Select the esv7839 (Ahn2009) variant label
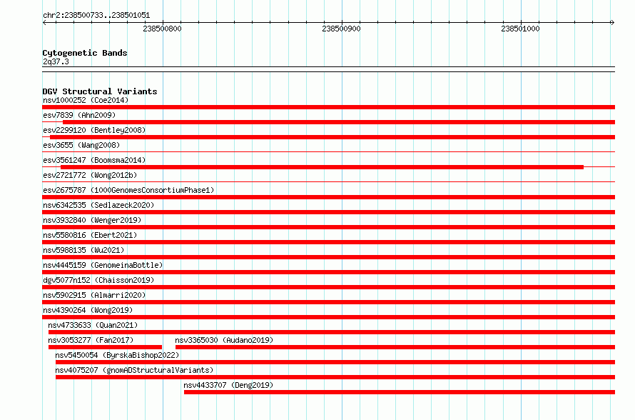 (79, 115)
